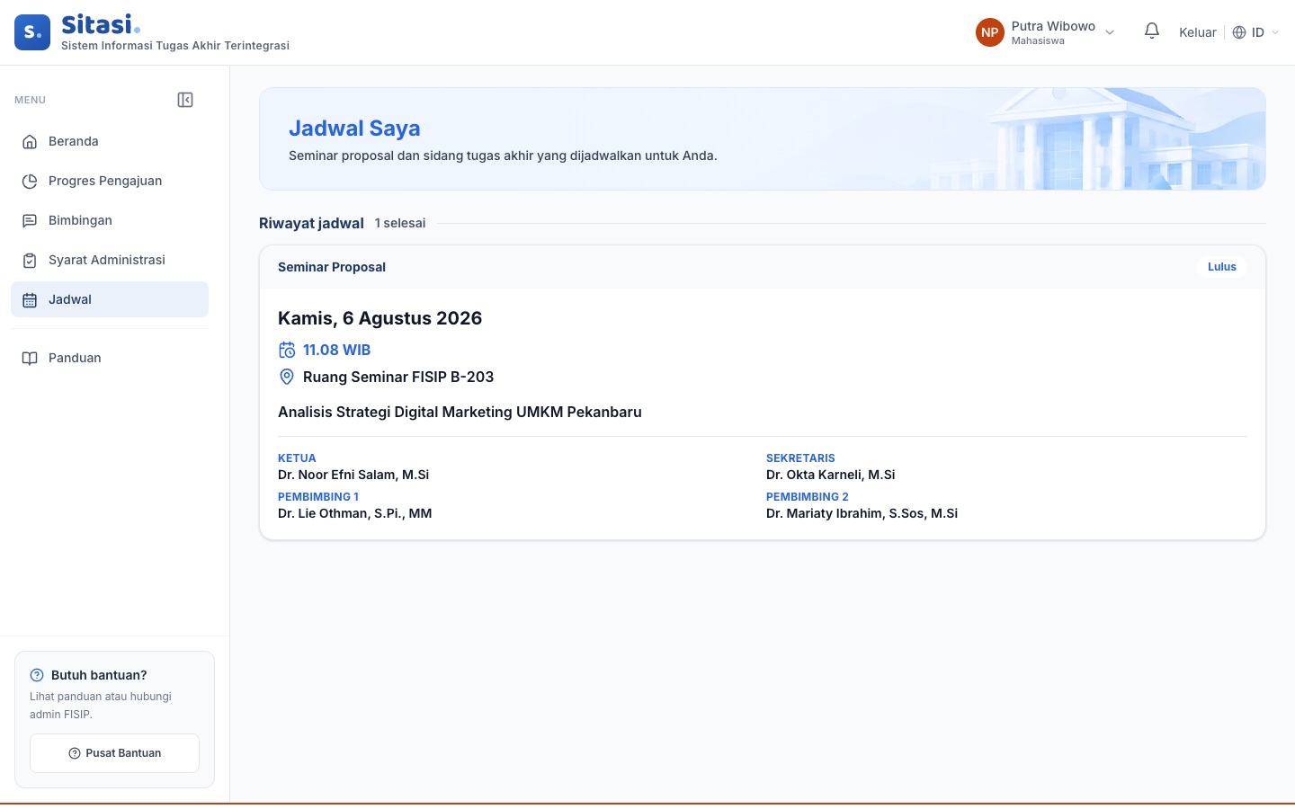Open Progres Pengajuan menu item
Viewport: 1295px width, 809px height.
coord(110,181)
